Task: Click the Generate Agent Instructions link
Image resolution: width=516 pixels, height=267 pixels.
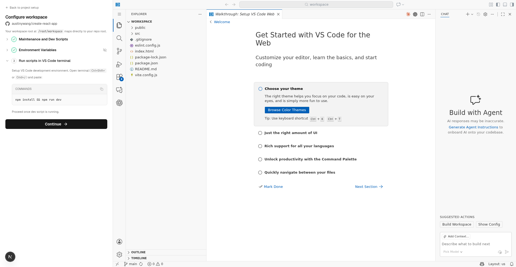Action: click(x=473, y=127)
